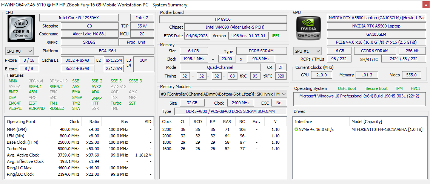This screenshot has width=430, height=184.
Task: Open the CPU #0 selector dropdown
Action: pos(20,51)
